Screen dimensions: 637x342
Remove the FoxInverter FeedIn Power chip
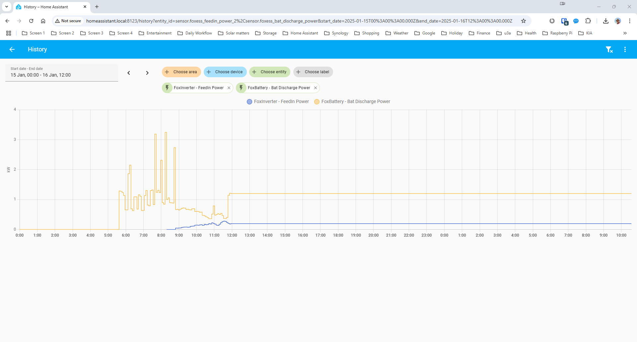click(229, 88)
